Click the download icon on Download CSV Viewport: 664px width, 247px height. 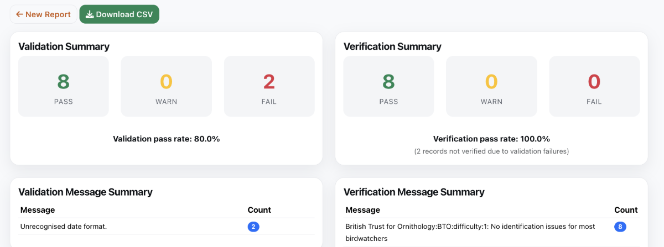click(89, 14)
